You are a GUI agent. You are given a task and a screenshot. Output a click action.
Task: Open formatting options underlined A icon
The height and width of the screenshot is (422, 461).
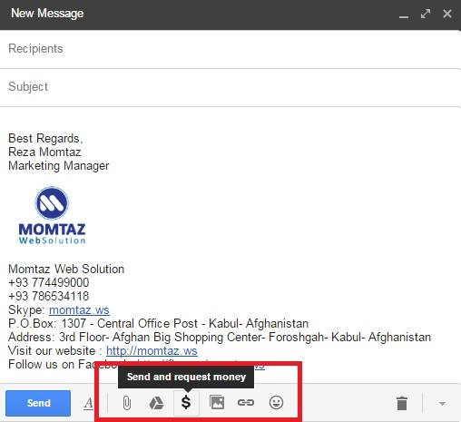click(x=88, y=403)
